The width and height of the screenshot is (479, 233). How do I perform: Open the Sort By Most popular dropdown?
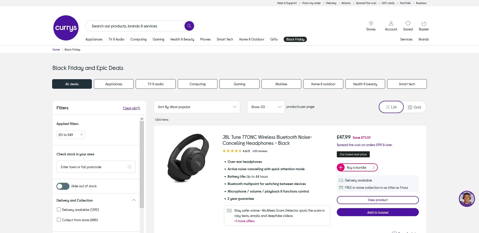tap(197, 107)
